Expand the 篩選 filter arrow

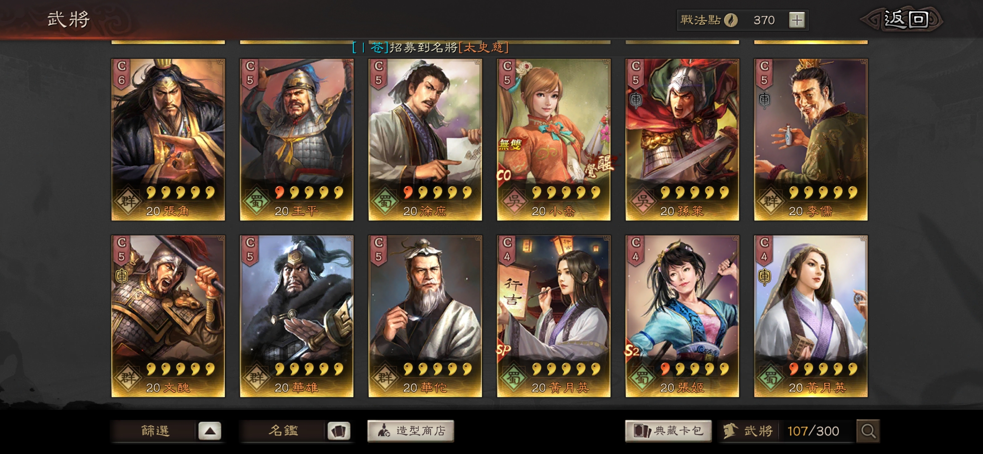(210, 431)
